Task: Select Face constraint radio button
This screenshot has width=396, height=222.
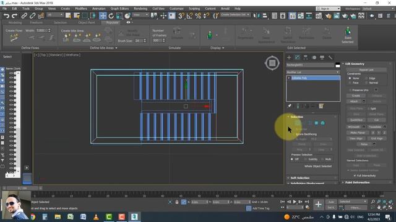Action: [350, 83]
